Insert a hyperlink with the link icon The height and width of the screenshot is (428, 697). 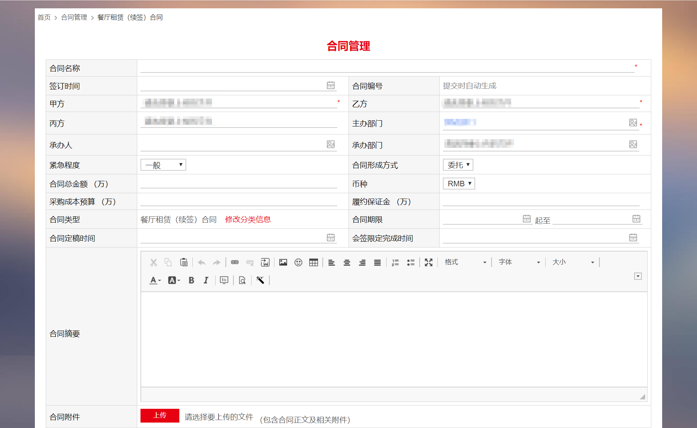tap(235, 262)
